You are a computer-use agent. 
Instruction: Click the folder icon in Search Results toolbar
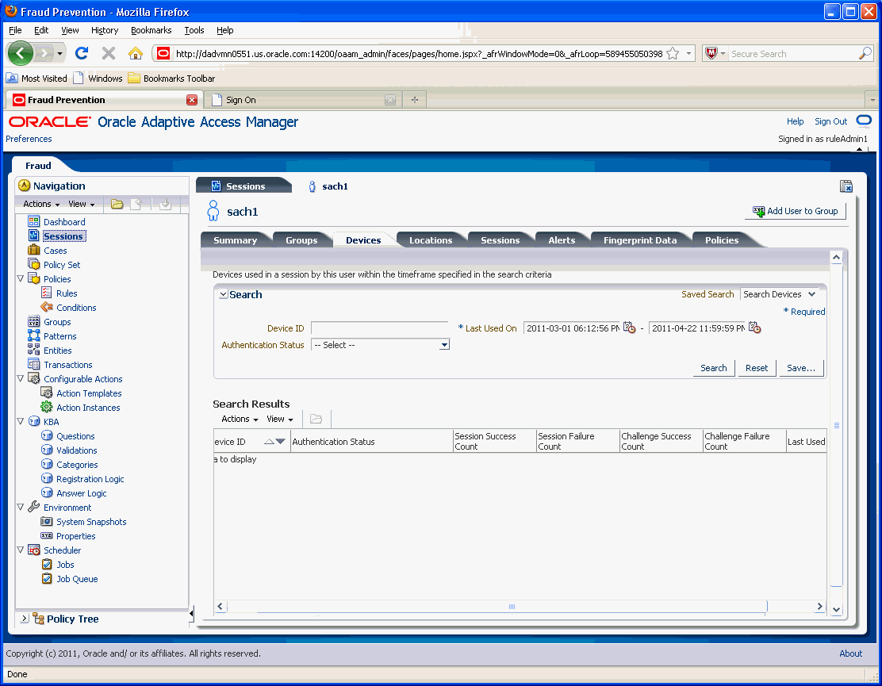coord(316,419)
